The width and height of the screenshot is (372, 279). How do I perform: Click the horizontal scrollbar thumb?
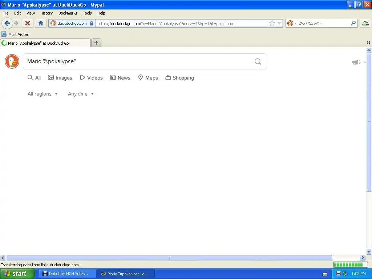click(169, 258)
